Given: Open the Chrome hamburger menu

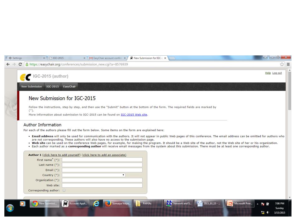Looking at the screenshot, I should (288, 64).
